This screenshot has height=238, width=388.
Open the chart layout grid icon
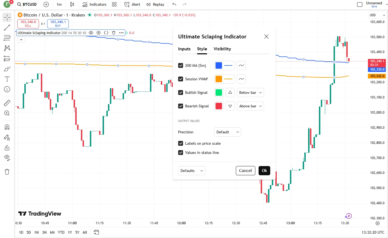114,4
